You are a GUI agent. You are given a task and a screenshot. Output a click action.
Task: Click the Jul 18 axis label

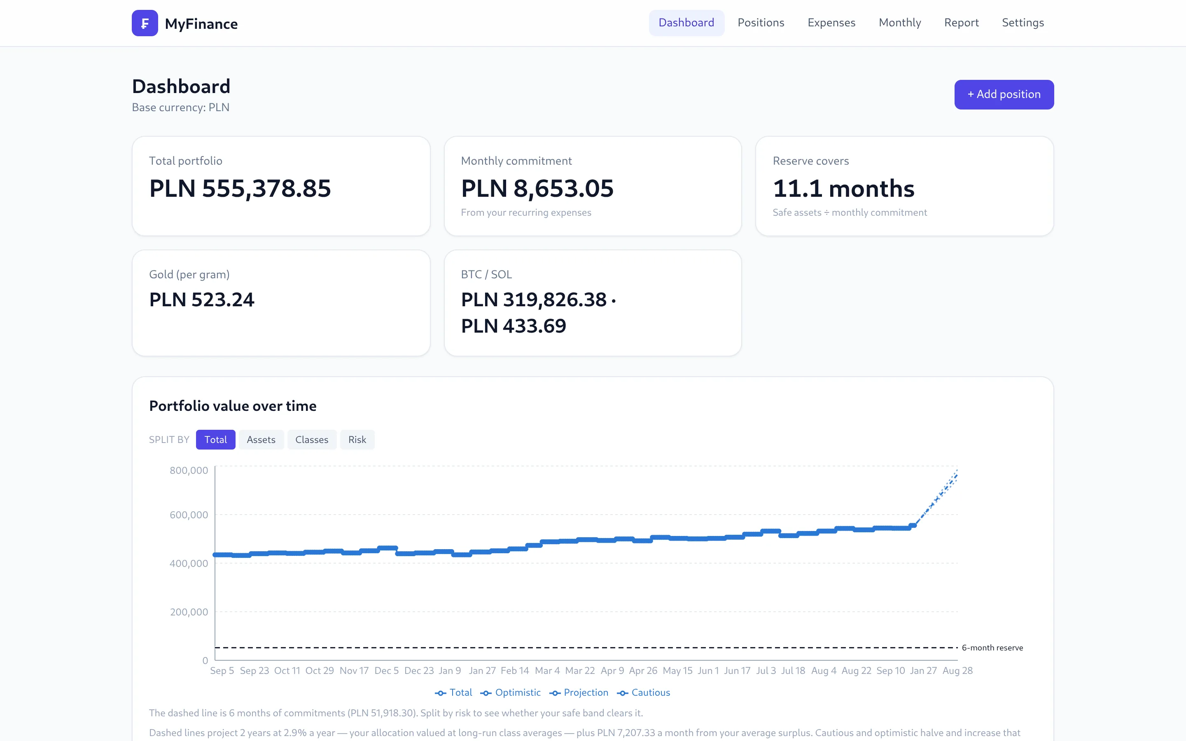tap(793, 671)
